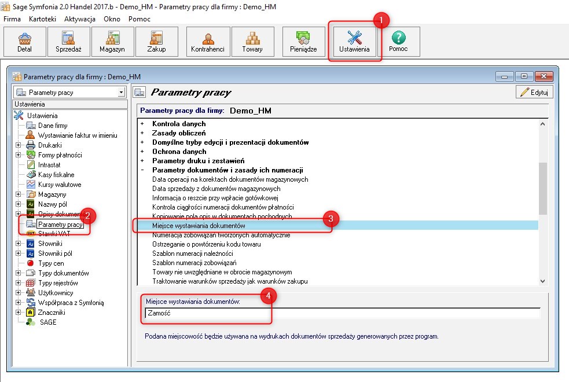Click the Magazyny folder icon
569x382 pixels.
(x=31, y=194)
